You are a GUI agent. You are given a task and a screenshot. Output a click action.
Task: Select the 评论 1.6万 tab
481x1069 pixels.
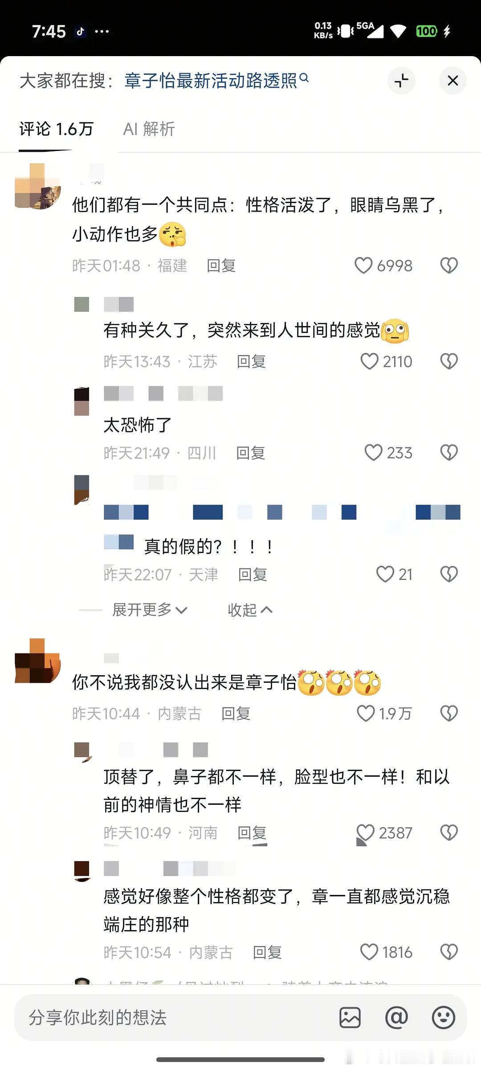[57, 129]
